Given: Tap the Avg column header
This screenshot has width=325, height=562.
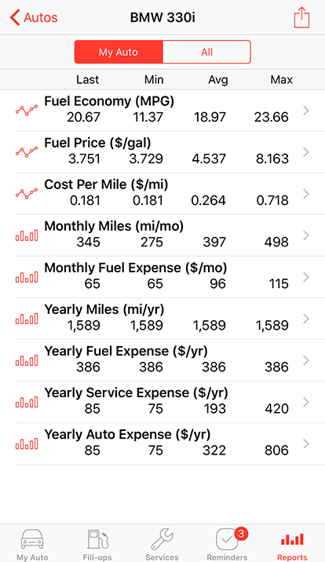Looking at the screenshot, I should 218,79.
